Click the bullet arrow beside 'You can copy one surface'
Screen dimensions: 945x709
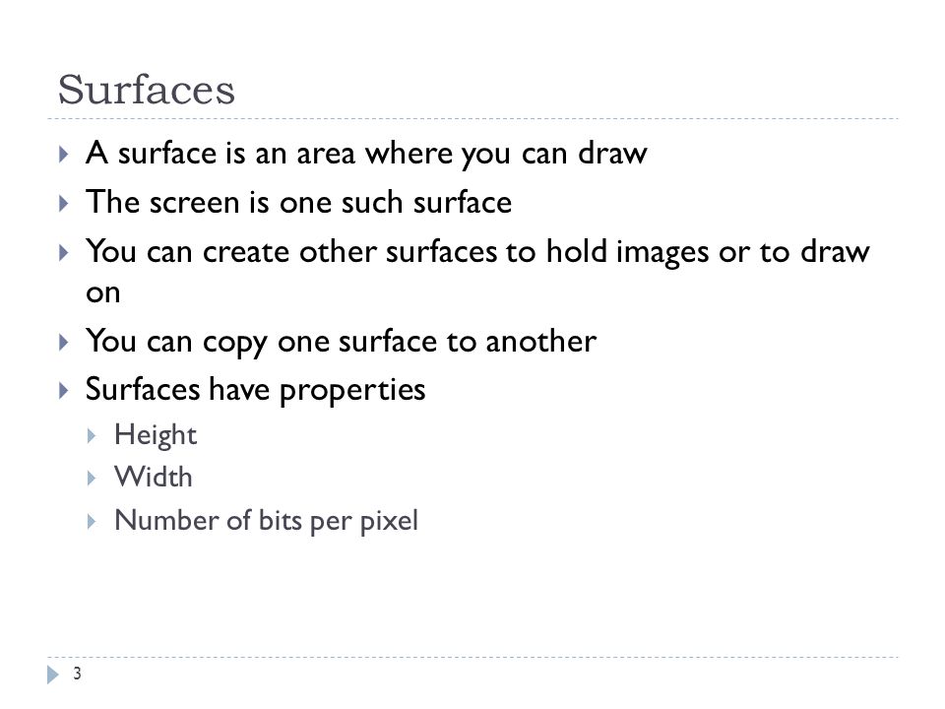coord(63,343)
